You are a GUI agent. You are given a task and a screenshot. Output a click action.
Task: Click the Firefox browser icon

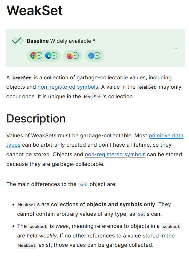click(70, 55)
